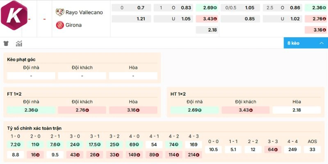
Task: Pick handicap odds 1.21 for Girona
Action: pos(131,19)
